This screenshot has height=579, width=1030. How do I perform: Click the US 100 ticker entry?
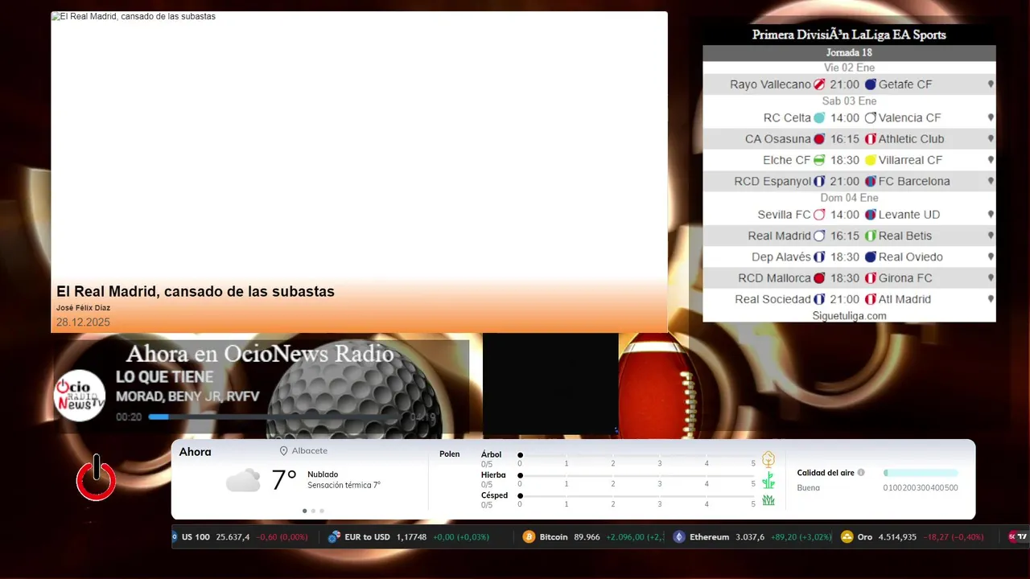(x=239, y=537)
